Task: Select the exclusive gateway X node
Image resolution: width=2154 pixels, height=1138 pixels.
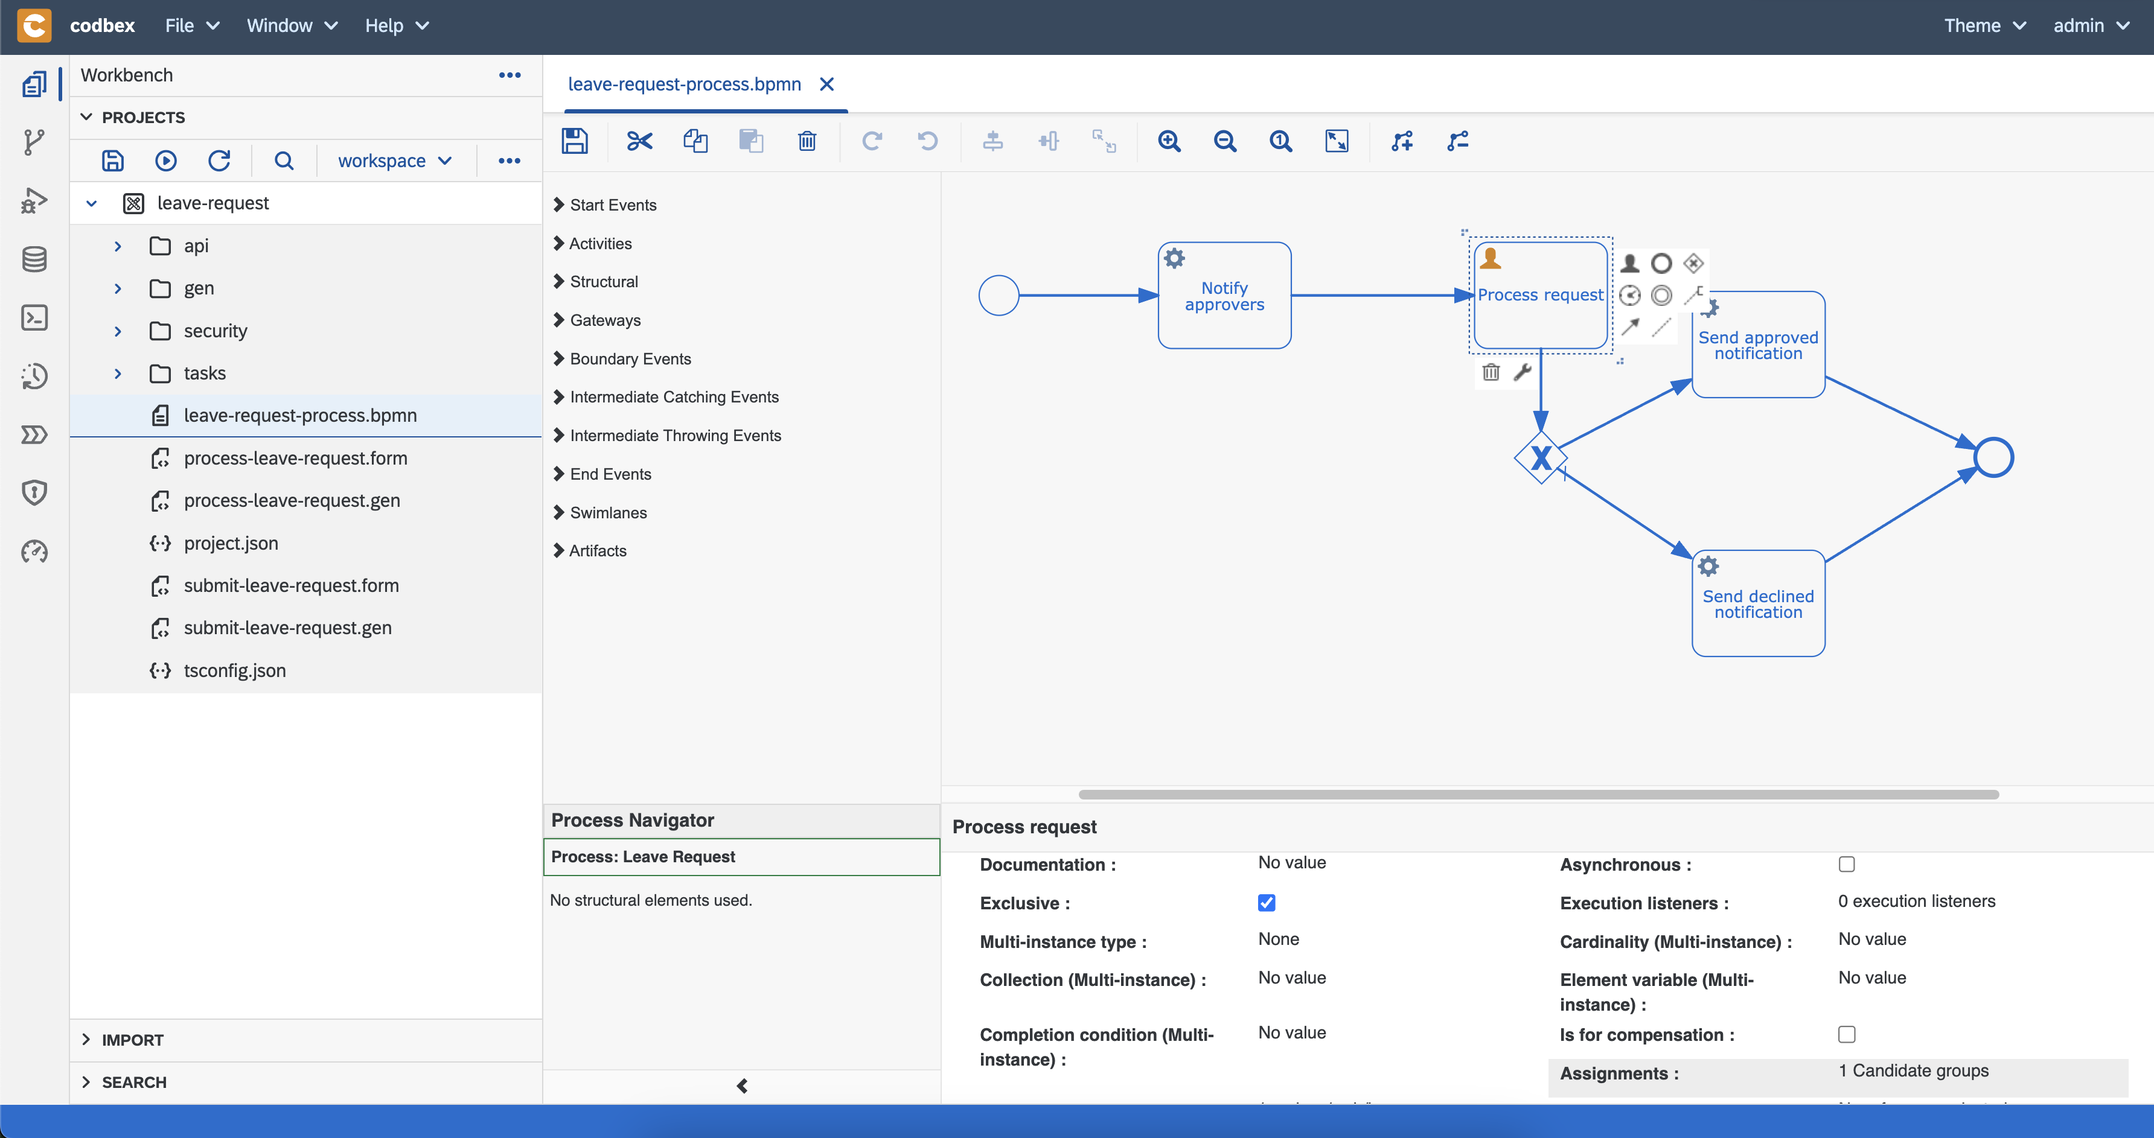Action: (x=1540, y=458)
